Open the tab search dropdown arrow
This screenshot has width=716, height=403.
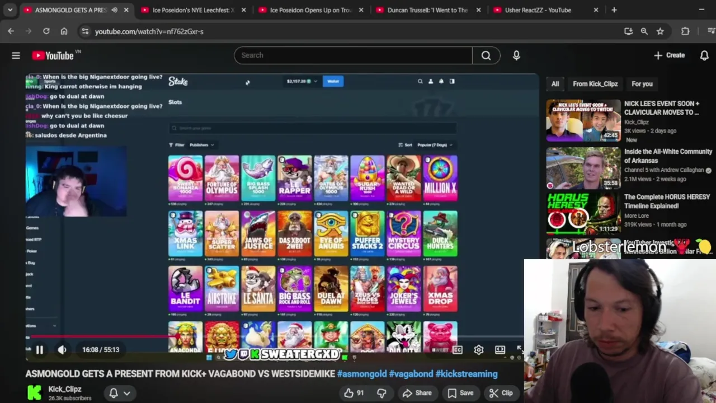click(x=10, y=10)
